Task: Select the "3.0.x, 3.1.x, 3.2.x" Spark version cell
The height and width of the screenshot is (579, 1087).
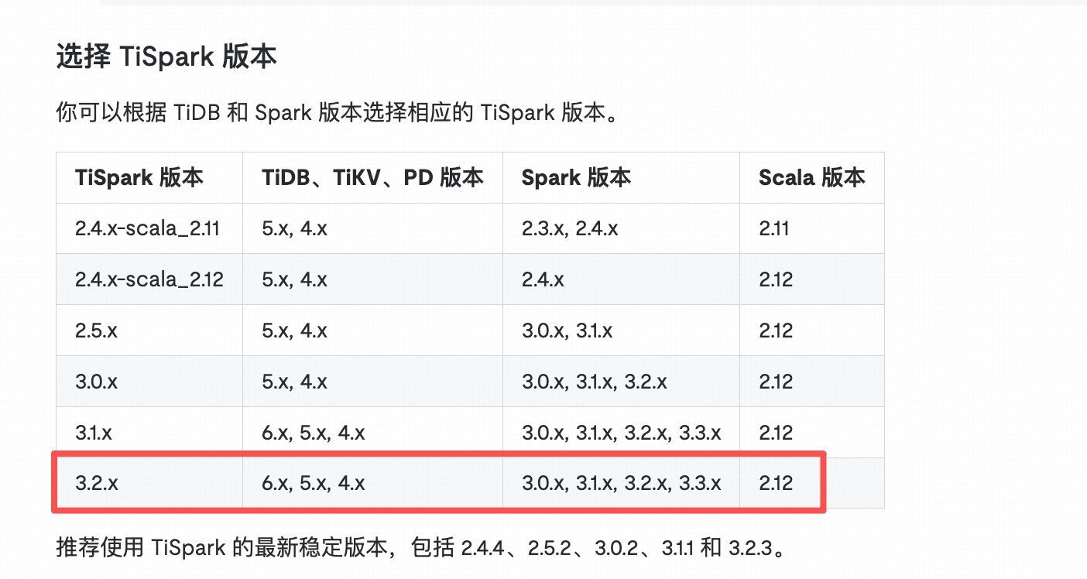Action: 595,382
